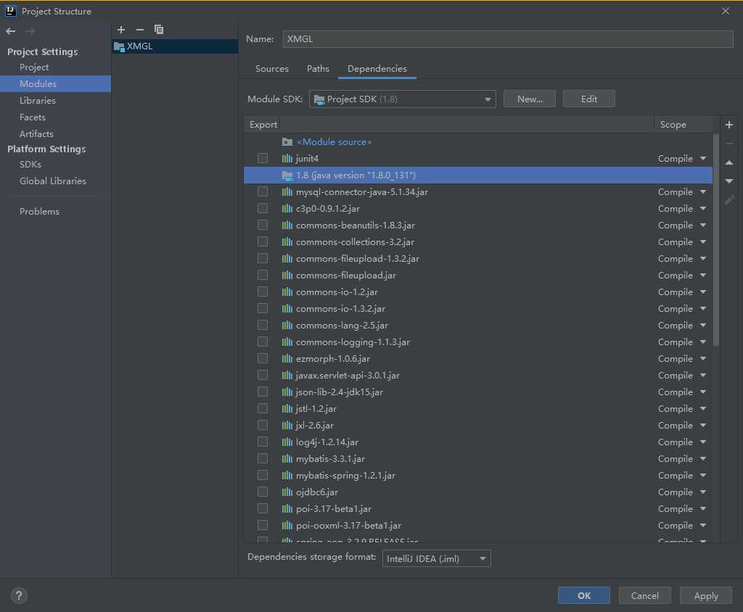The width and height of the screenshot is (743, 612).
Task: Click the New... SDK button
Action: coord(530,99)
